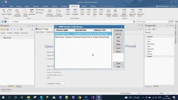The image size is (178, 100).
Task: Click Create New in Profile Manager
Action: (x=118, y=30)
